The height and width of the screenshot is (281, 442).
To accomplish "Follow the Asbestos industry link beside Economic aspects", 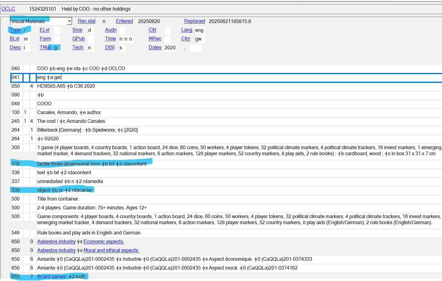I will (x=56, y=241).
